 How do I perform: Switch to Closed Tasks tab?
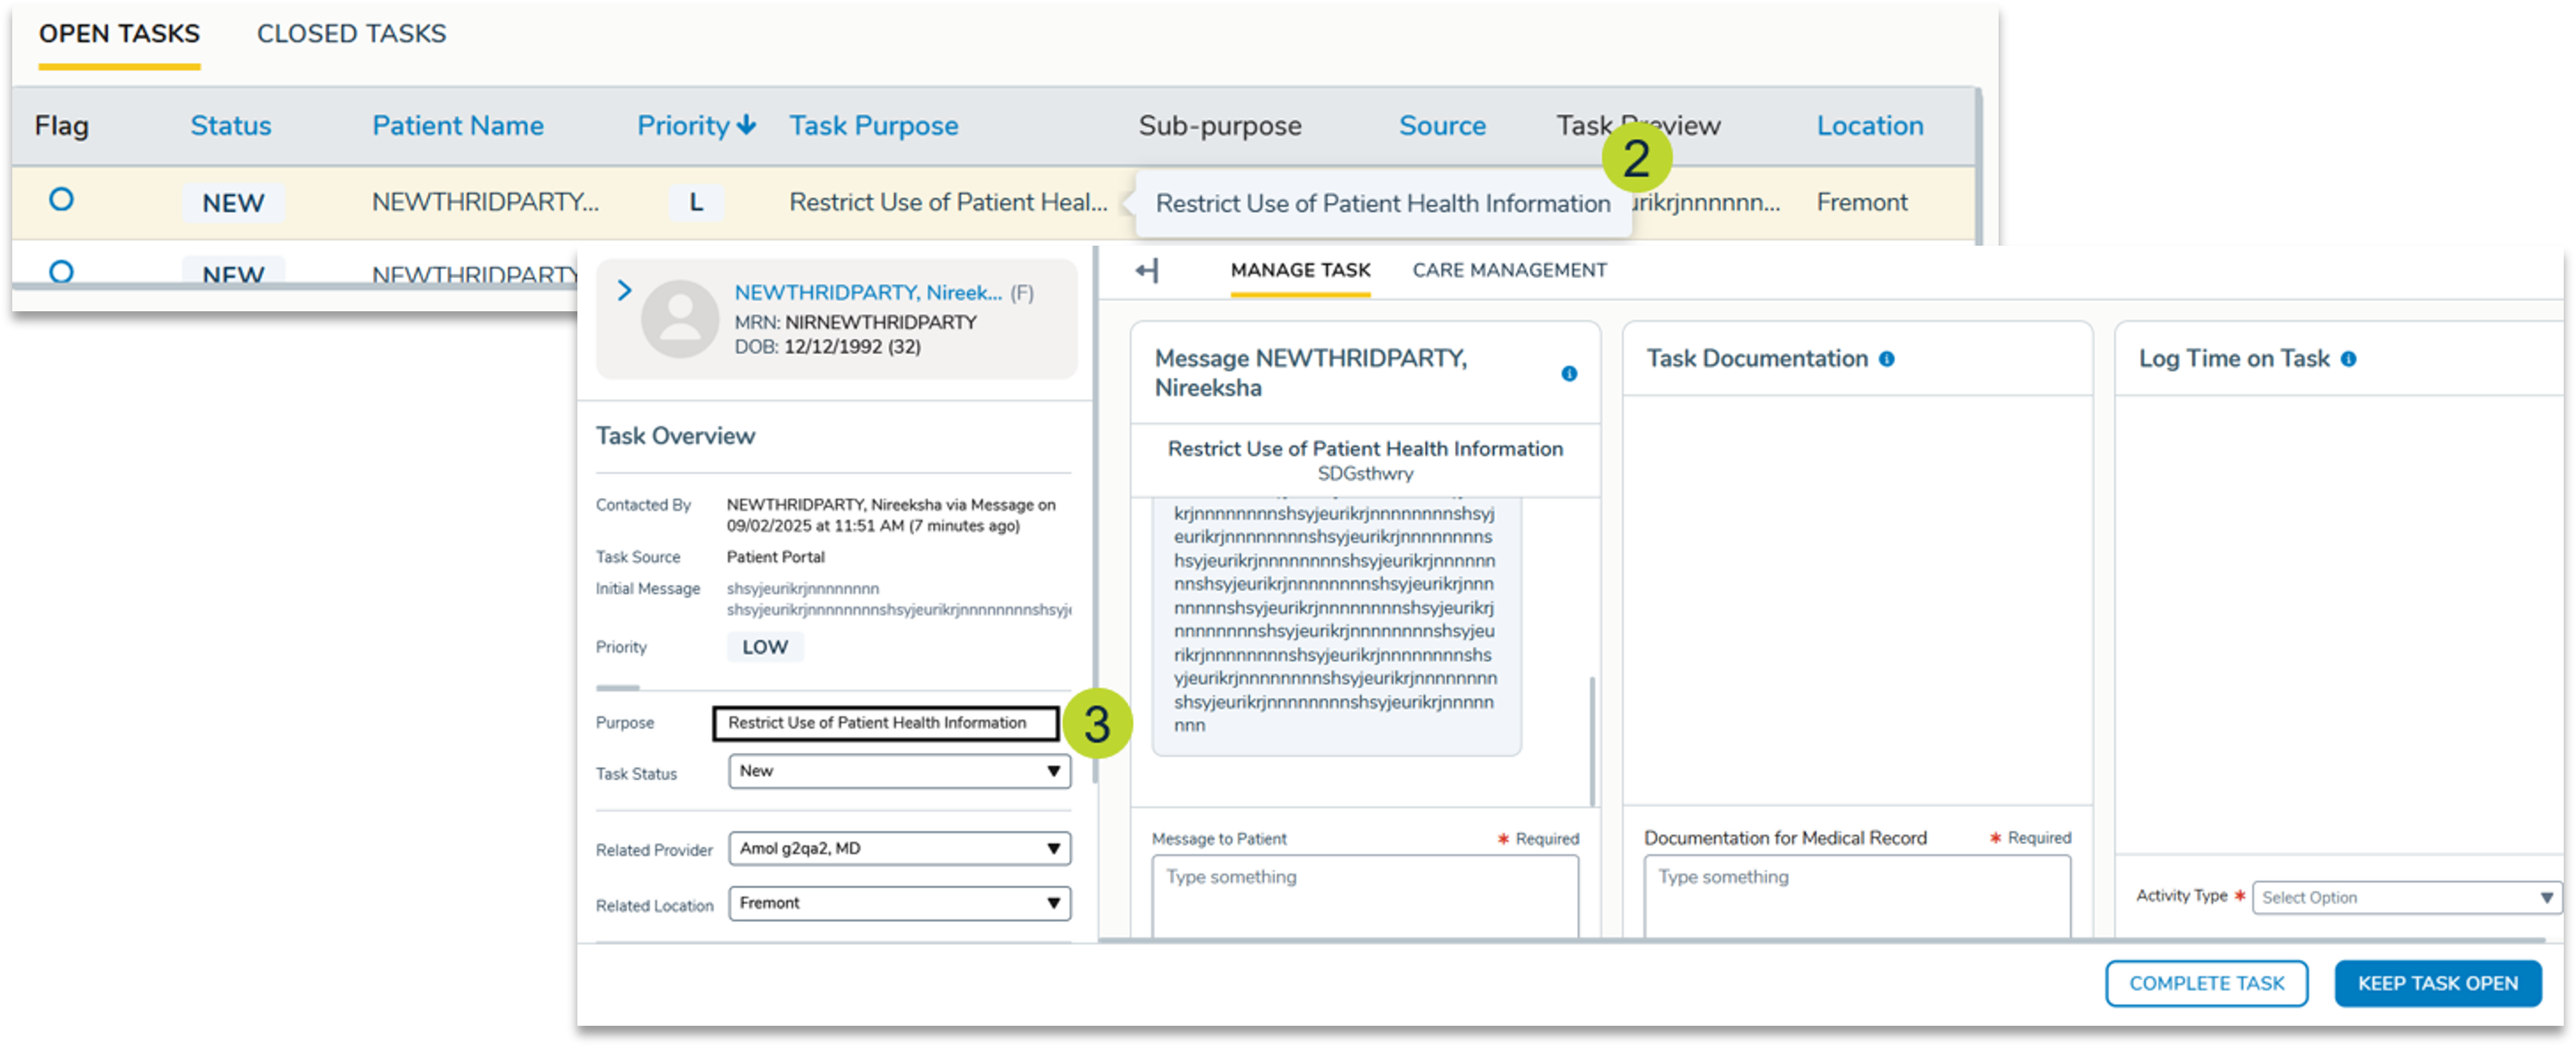coord(351,34)
